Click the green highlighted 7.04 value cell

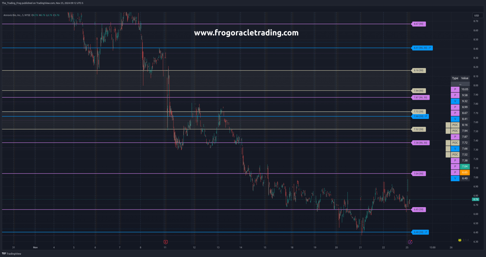[465, 167]
